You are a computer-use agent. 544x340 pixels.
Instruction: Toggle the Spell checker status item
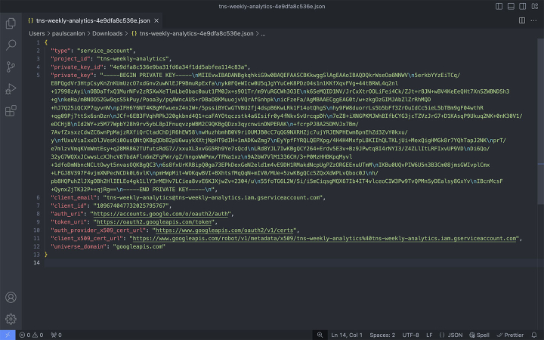[x=479, y=335]
